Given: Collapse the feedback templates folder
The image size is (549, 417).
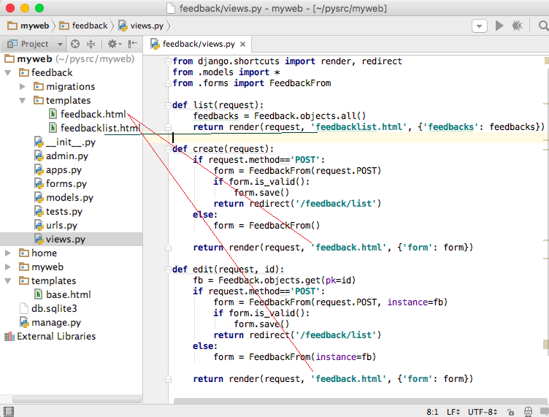Looking at the screenshot, I should 23,101.
